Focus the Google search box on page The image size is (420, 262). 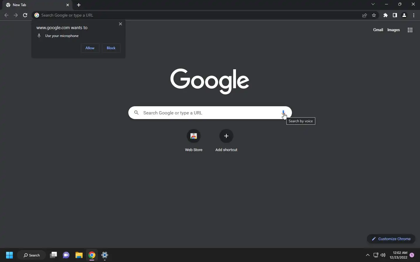point(210,113)
